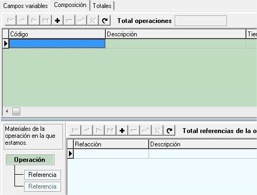Screen dimensions: 257x195
Task: Click the empty Descripción cell in operations grid
Action: pos(176,43)
